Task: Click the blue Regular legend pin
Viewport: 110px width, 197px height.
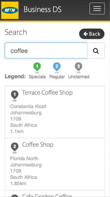Action: [x=57, y=68]
